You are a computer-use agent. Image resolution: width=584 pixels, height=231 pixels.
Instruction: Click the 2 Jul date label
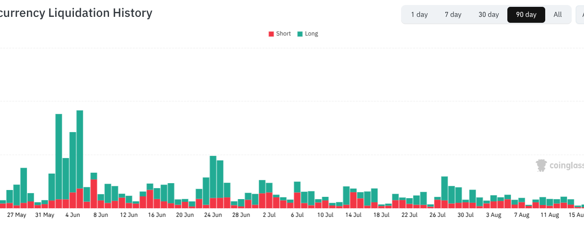click(269, 215)
